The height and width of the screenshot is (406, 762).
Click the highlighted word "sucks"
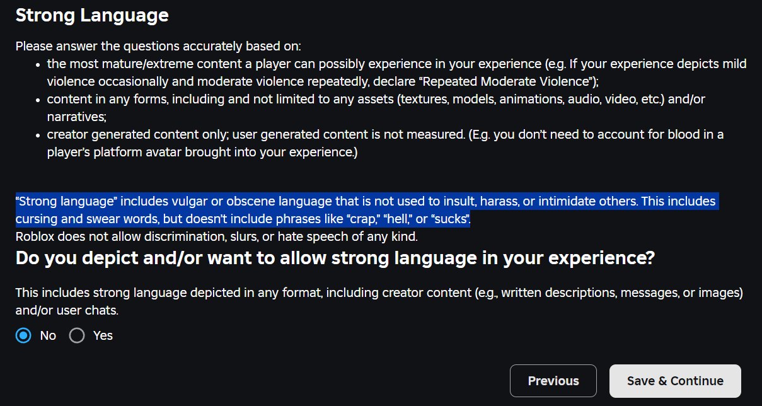[x=449, y=219]
